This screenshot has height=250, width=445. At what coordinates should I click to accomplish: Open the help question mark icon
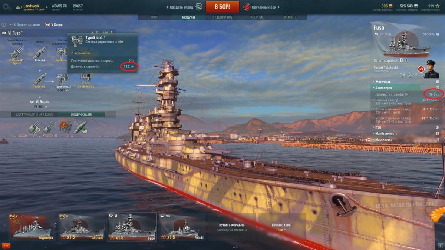(4, 25)
